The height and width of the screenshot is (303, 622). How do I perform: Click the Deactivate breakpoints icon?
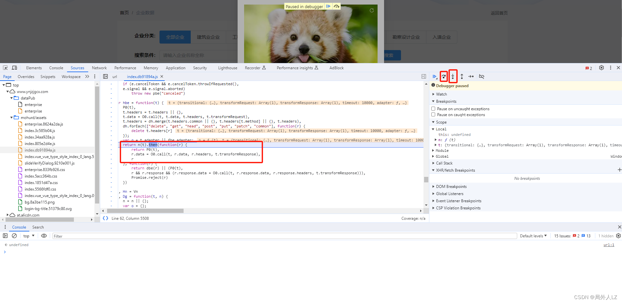(x=482, y=76)
